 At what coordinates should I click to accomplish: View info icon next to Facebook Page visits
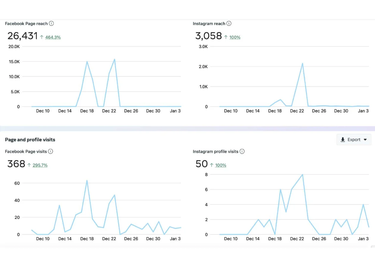click(x=51, y=151)
